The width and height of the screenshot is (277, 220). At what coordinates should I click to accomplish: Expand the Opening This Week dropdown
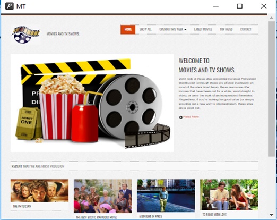click(172, 29)
